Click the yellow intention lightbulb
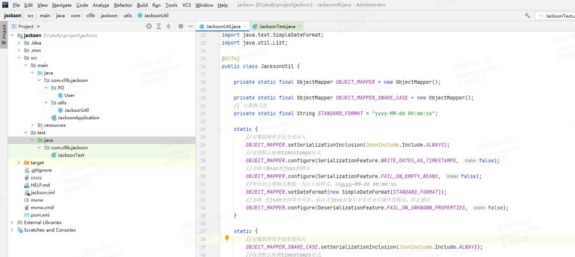This screenshot has height=257, width=575. (x=227, y=237)
